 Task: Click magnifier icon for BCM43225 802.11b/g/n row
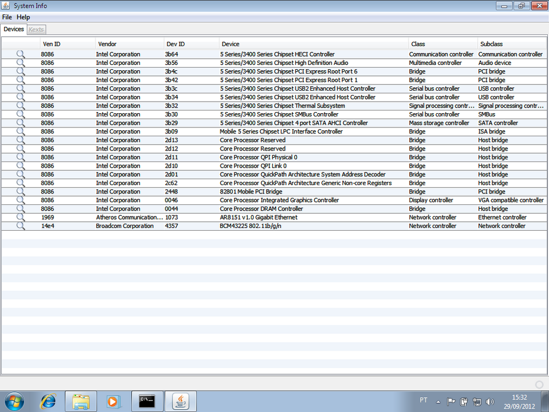[x=20, y=226]
